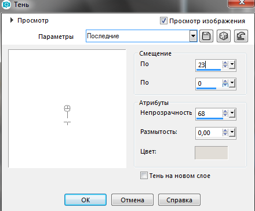Open slider dropdown for second По offset value 0
This screenshot has height=211, width=255.
[232, 83]
